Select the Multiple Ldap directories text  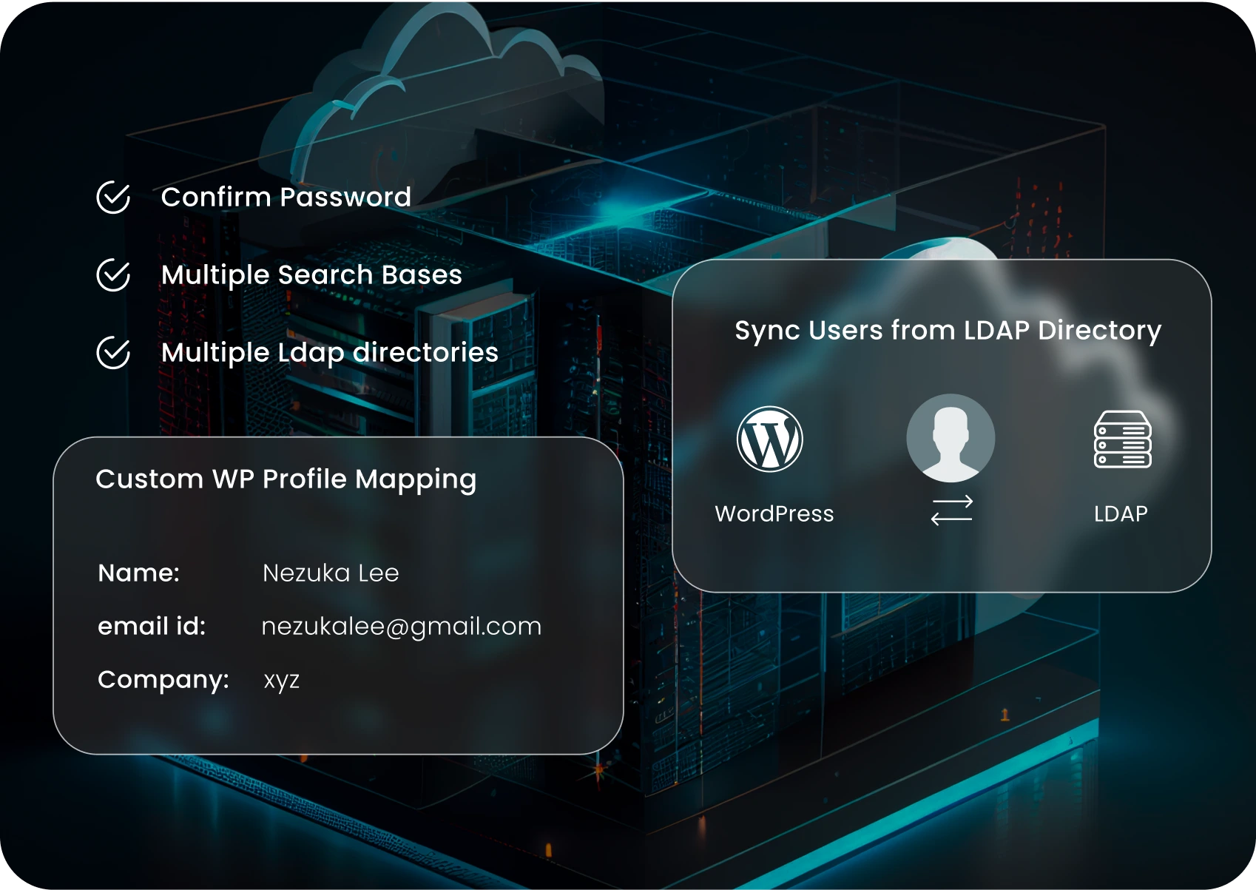pos(330,353)
